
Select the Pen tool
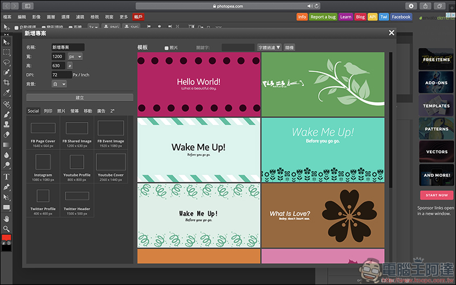[x=6, y=187]
